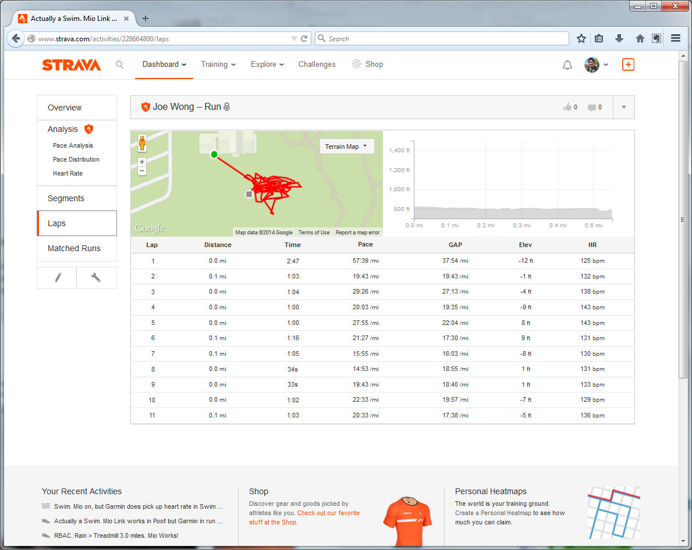Click the pencil edit activity icon
This screenshot has height=550, width=692.
tap(57, 278)
